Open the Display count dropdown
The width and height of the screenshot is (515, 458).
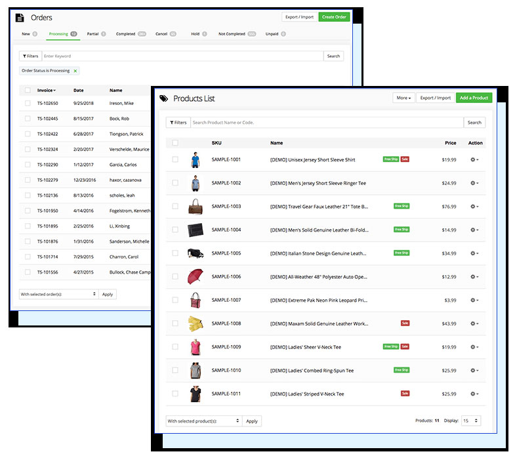(x=470, y=421)
